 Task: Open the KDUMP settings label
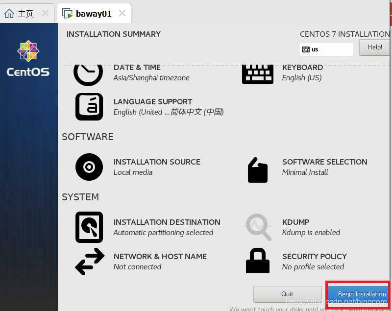(296, 222)
